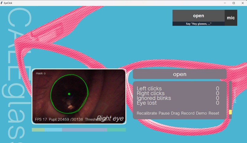This screenshot has width=247, height=143.
Task: Click the voice command open display
Action: 199,16
